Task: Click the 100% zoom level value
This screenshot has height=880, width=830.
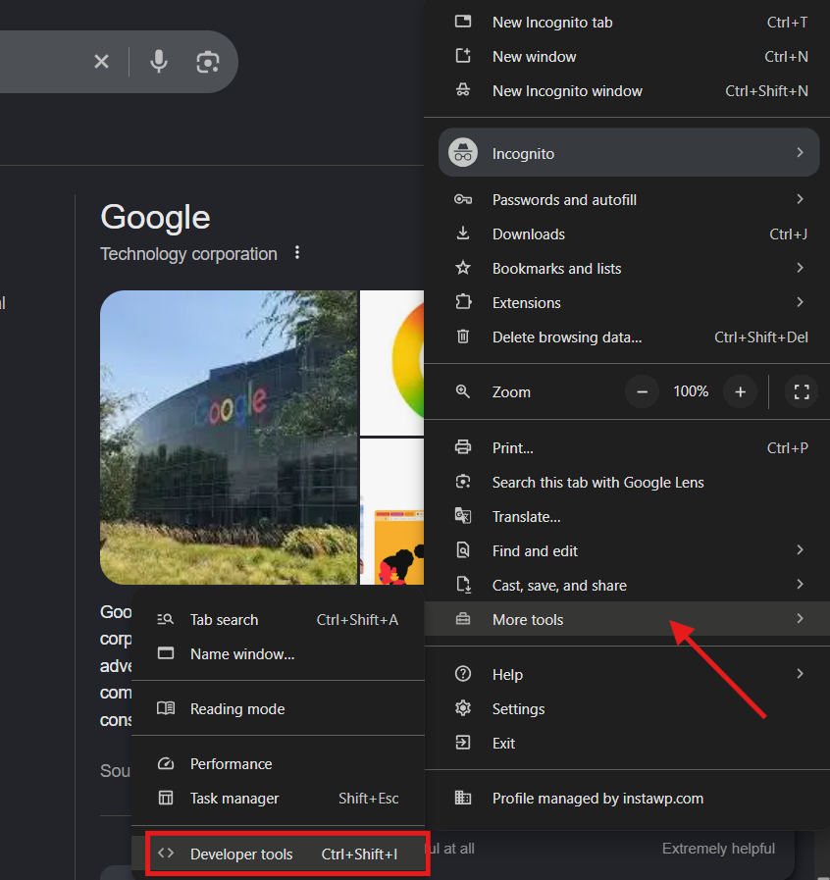Action: (691, 391)
